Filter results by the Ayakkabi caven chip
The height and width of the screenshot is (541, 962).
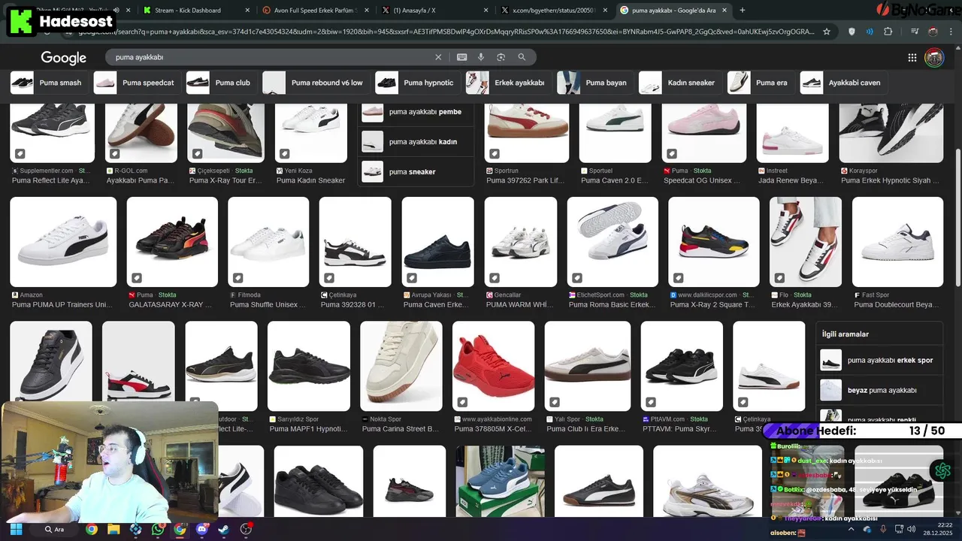[x=843, y=83]
